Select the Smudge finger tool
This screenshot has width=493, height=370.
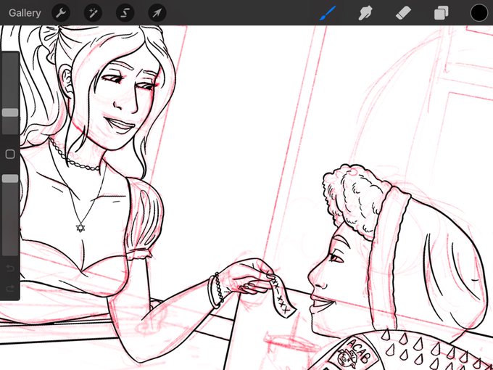tap(365, 13)
